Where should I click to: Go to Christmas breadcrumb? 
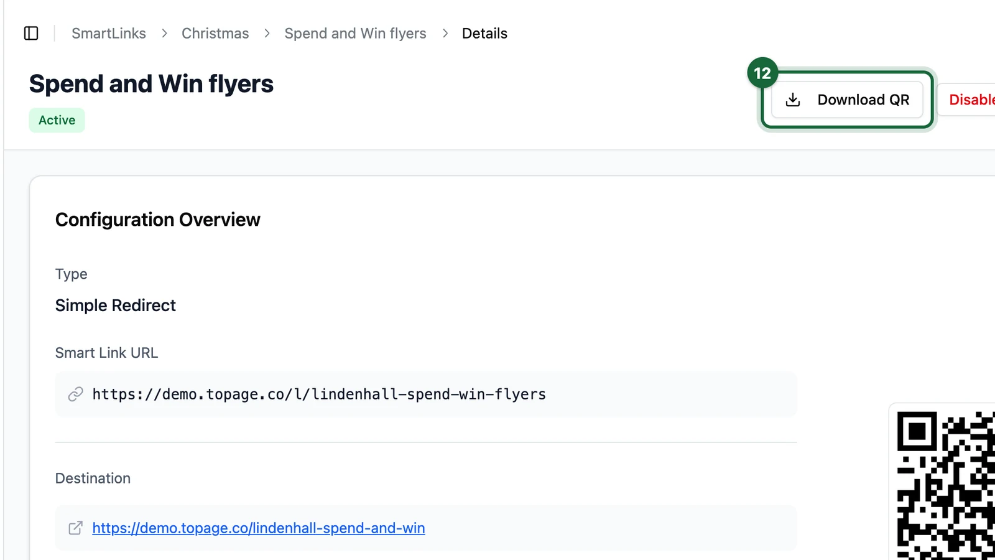[x=215, y=34]
